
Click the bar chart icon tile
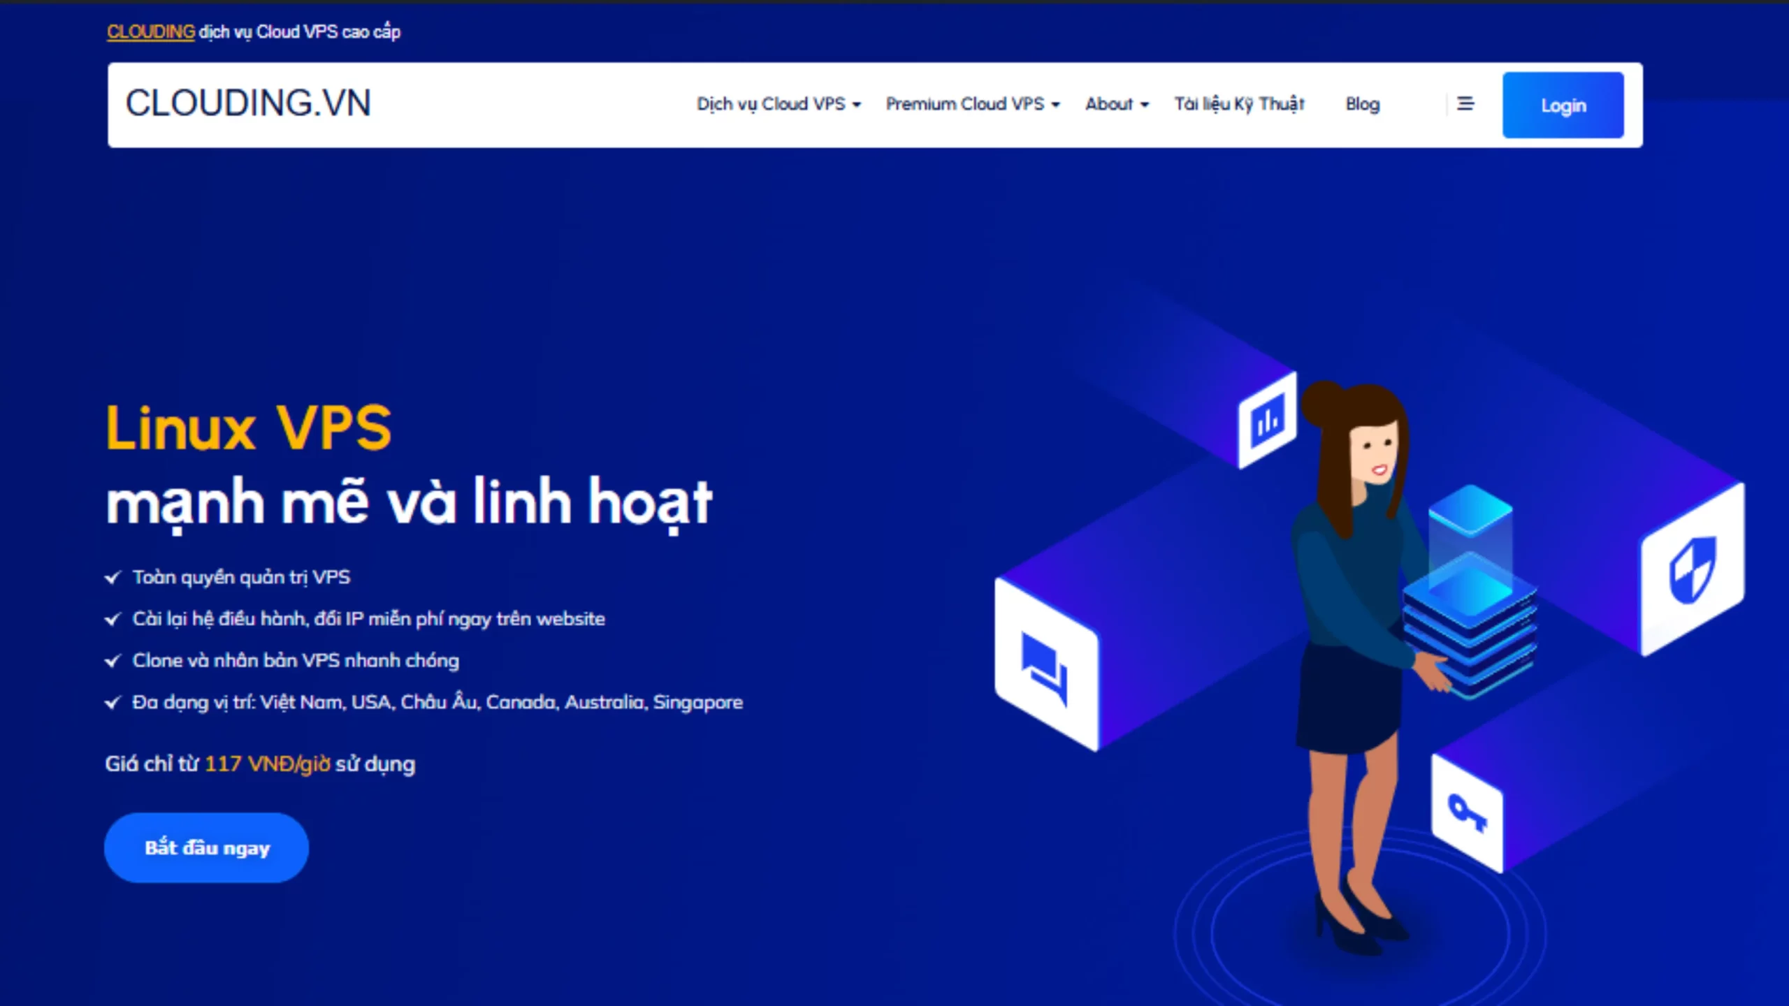[1267, 421]
